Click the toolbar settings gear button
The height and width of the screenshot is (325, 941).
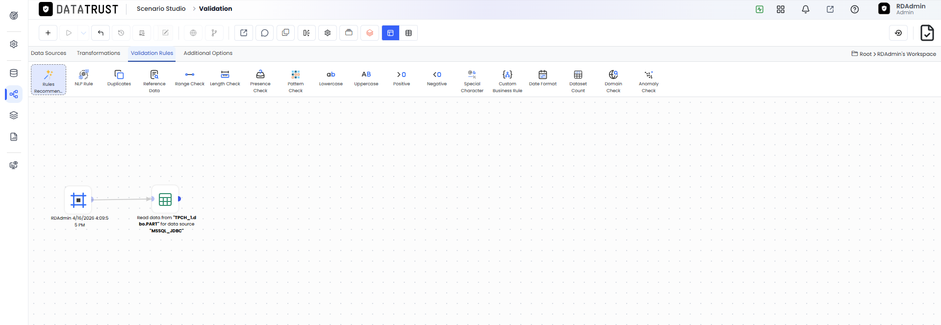(x=328, y=33)
